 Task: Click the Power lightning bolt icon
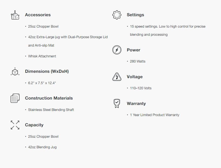tap(117, 50)
